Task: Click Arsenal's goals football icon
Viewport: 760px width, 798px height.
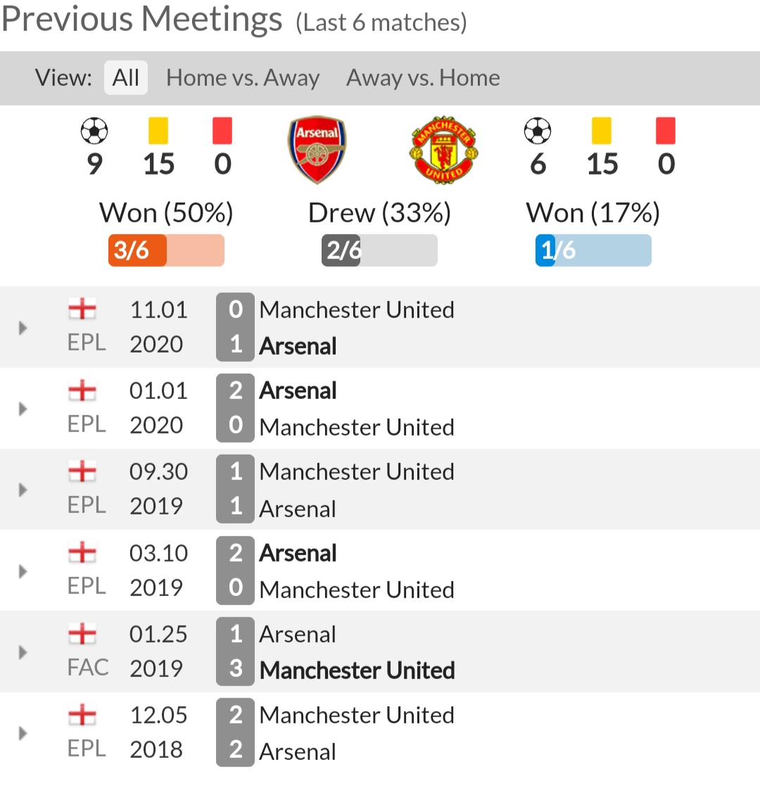Action: [x=94, y=131]
